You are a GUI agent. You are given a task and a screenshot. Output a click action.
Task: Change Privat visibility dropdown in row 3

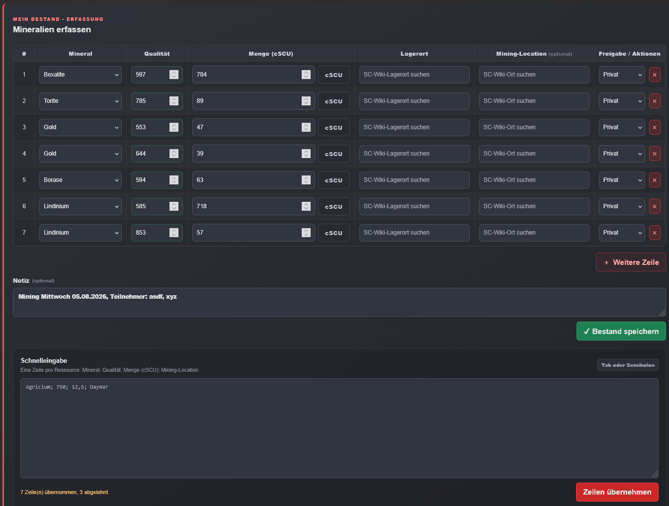click(x=622, y=127)
